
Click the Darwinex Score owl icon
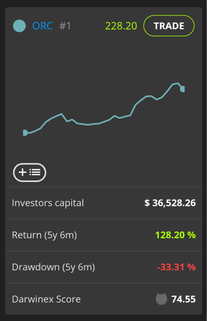pos(162,299)
